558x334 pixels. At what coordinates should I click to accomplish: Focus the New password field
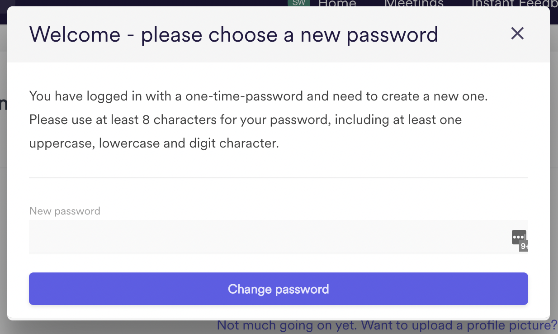coord(279,237)
